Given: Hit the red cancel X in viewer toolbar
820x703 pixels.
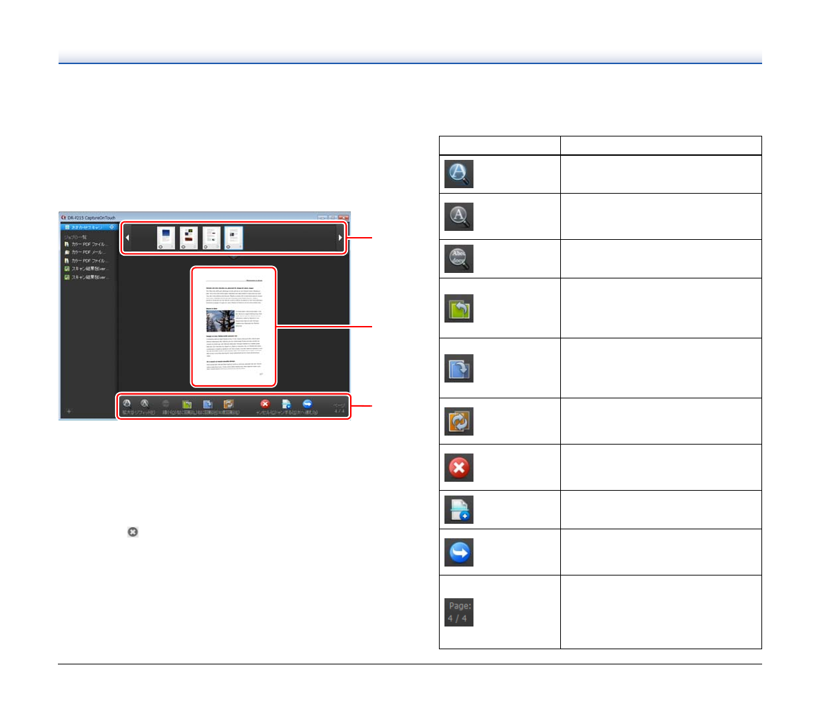Looking at the screenshot, I should click(265, 405).
